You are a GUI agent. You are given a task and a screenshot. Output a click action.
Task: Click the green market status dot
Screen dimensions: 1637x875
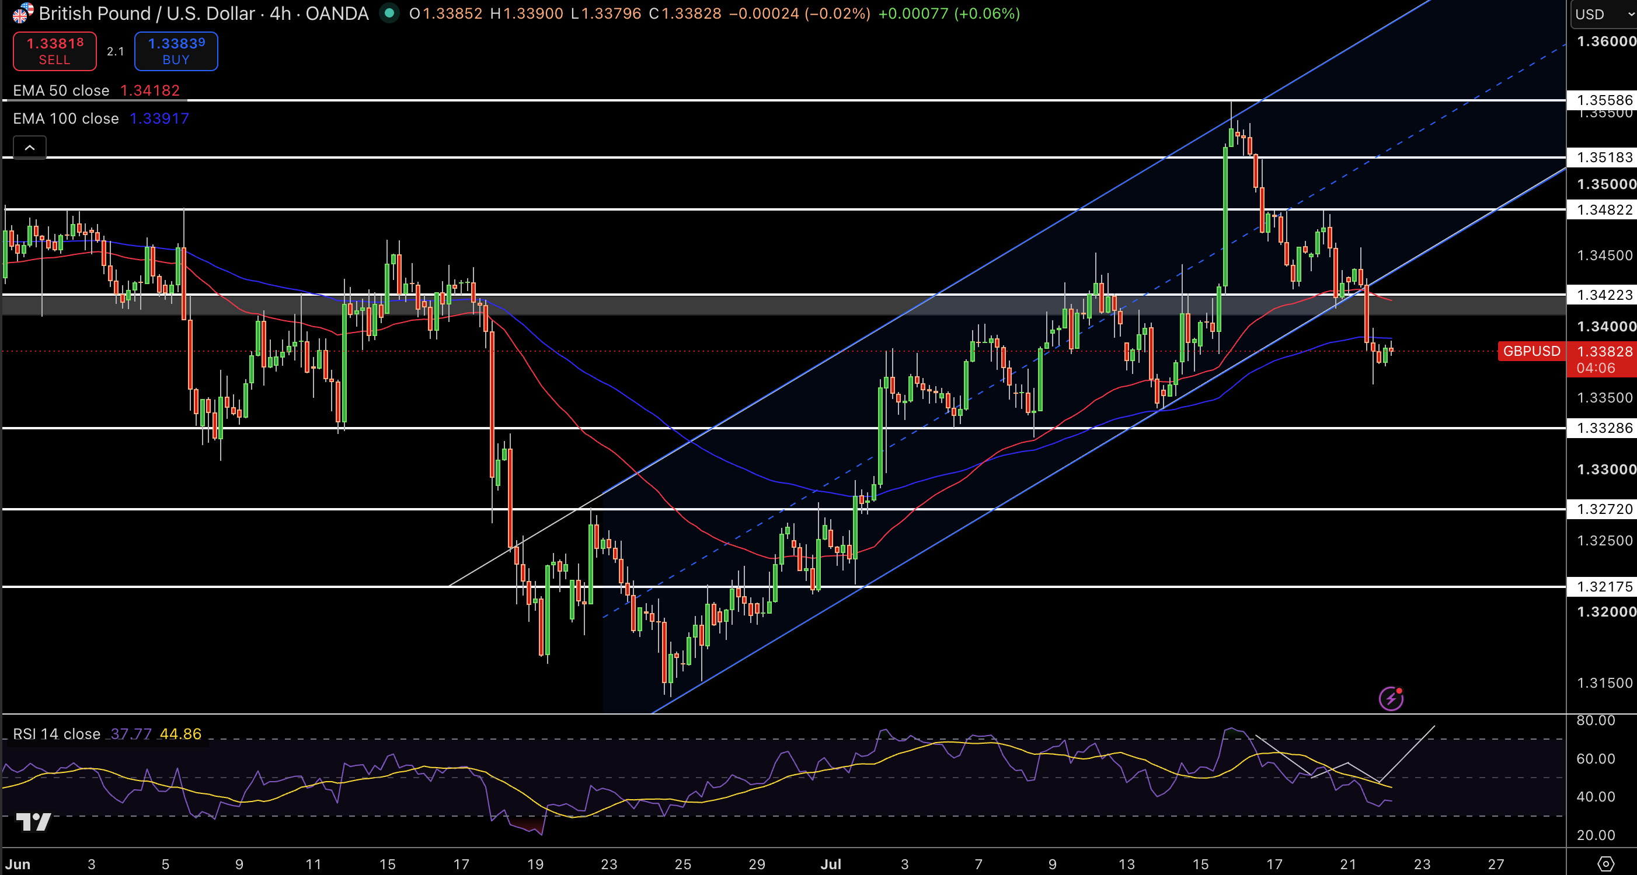(389, 13)
